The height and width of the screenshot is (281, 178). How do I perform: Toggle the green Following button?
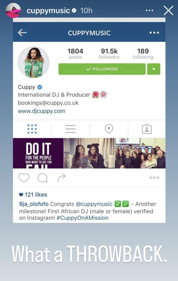(x=102, y=69)
